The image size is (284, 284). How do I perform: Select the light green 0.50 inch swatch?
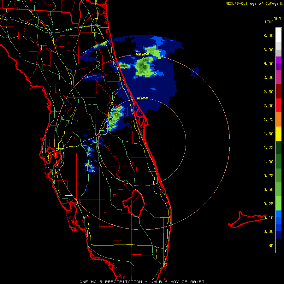point(279,190)
